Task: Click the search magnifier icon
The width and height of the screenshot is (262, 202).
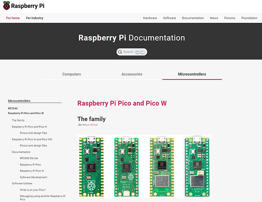Action: coord(120,52)
